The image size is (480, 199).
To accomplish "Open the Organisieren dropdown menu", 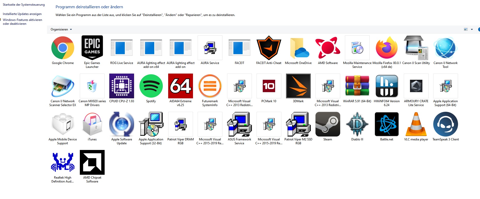I will pos(61,29).
